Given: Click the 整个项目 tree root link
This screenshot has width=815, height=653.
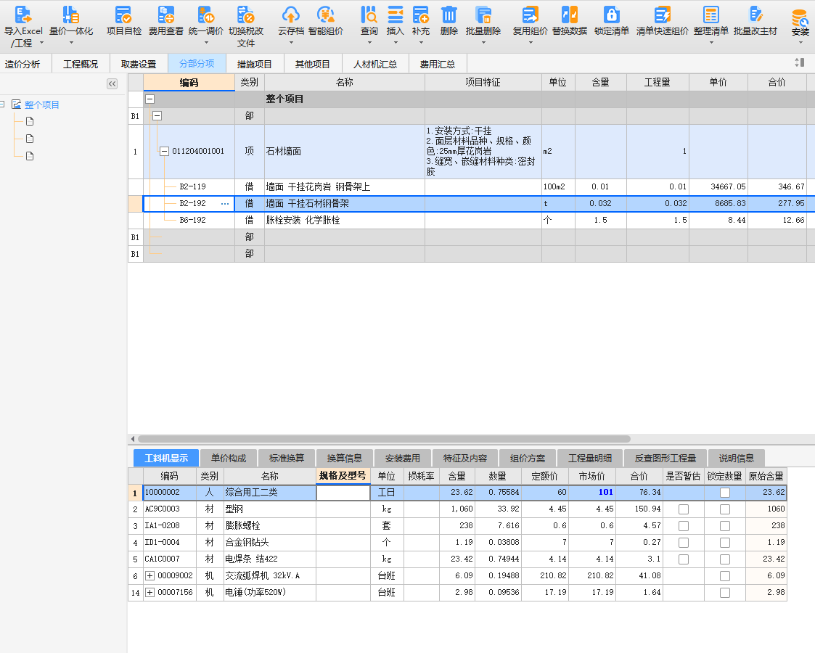Looking at the screenshot, I should click(x=41, y=104).
